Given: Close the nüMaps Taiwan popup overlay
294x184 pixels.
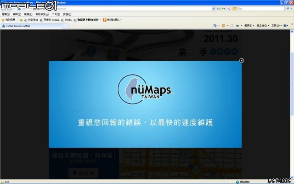Looking at the screenshot, I should (242, 61).
